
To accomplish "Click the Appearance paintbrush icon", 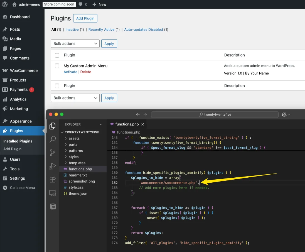I will (5, 121).
